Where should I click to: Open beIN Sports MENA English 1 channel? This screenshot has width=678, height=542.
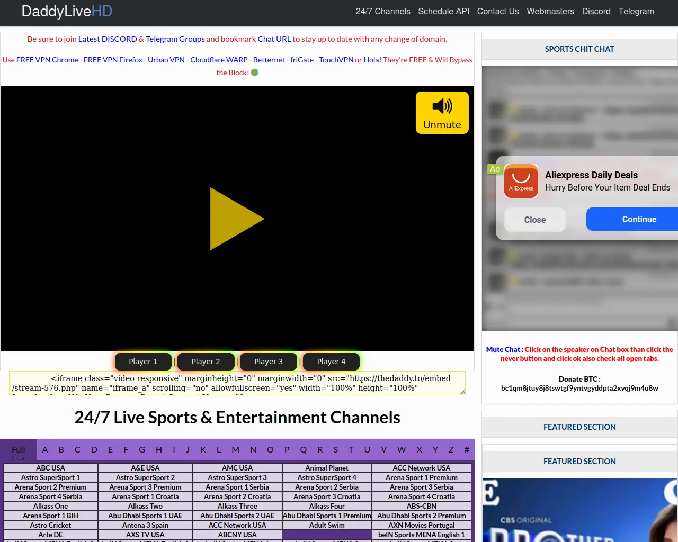422,535
